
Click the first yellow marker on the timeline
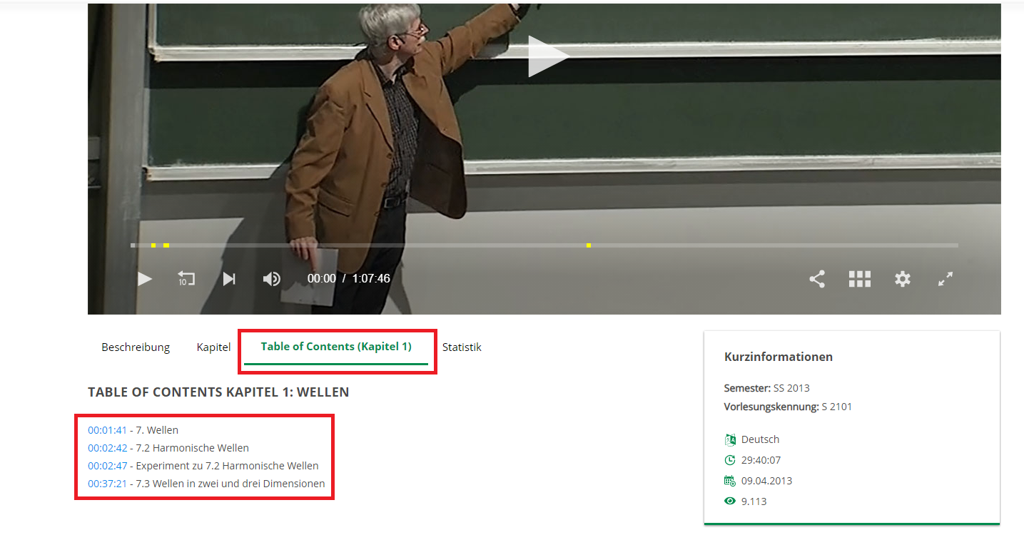click(153, 245)
